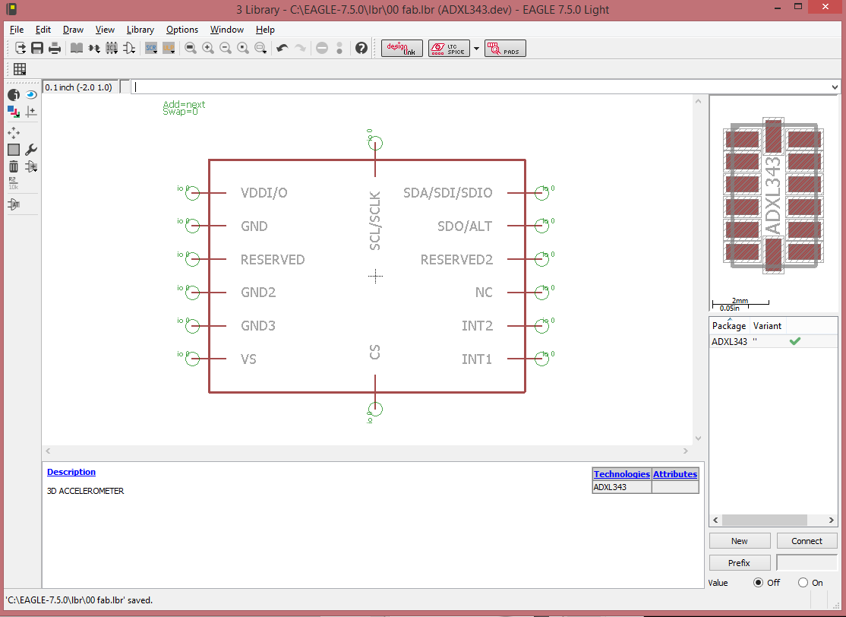The image size is (846, 617).
Task: Open the command line history dropdown
Action: tap(835, 87)
